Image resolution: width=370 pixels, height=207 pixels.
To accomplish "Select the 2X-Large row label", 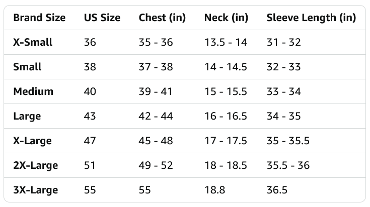I will pyautogui.click(x=36, y=166).
